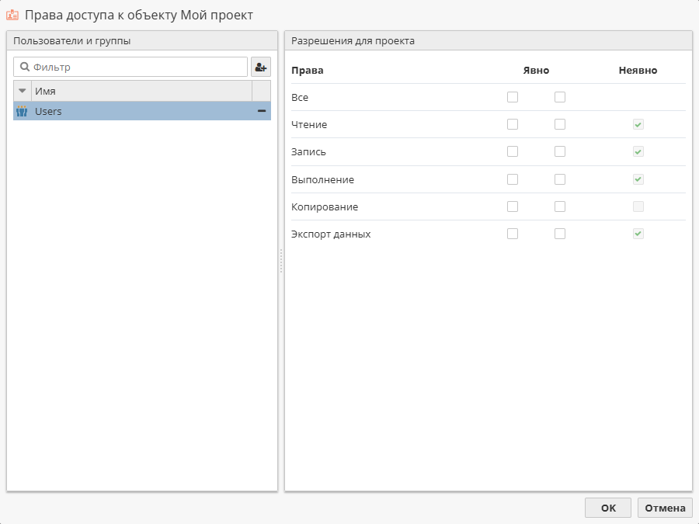This screenshot has height=524, width=699.
Task: Click the implicit checkbox for Чтение
Action: pyautogui.click(x=638, y=124)
